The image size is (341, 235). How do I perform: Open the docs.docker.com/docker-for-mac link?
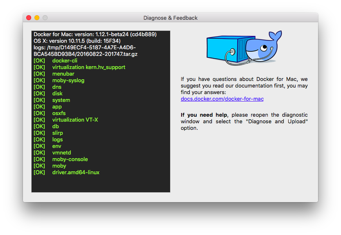click(x=222, y=99)
